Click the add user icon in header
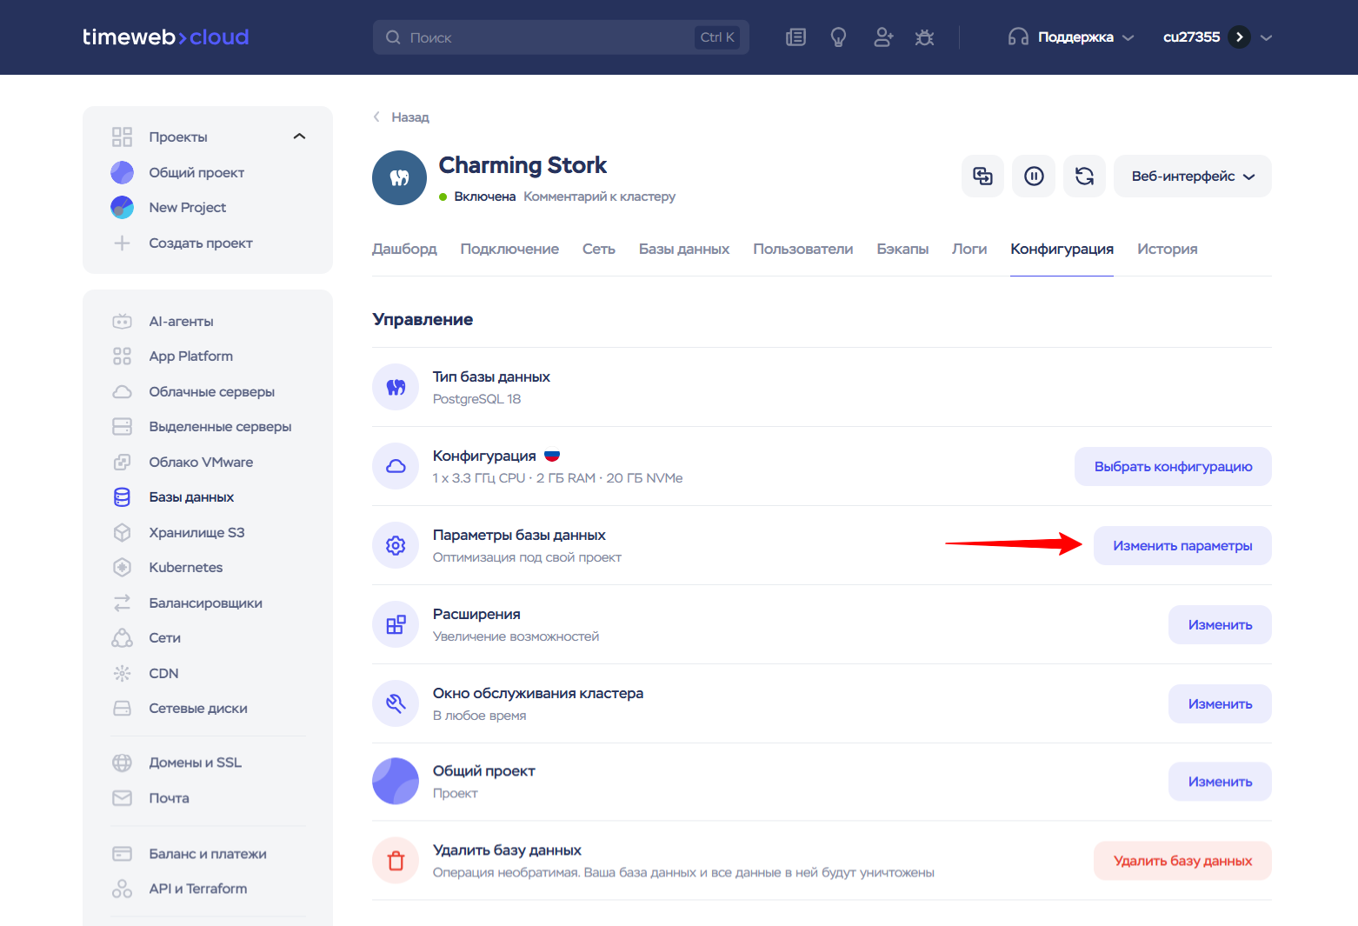The width and height of the screenshot is (1358, 926). point(883,37)
